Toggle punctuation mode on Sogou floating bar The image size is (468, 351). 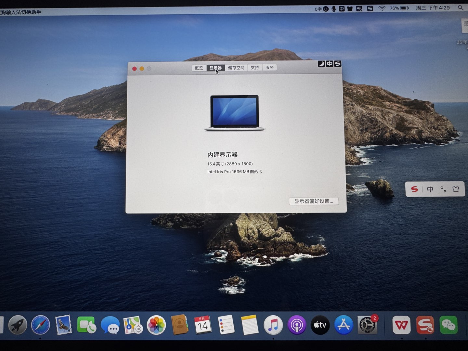tap(443, 189)
